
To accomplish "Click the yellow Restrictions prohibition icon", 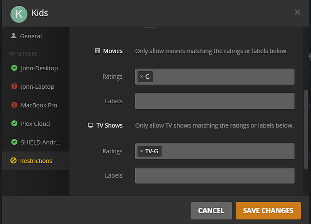I will pos(14,161).
